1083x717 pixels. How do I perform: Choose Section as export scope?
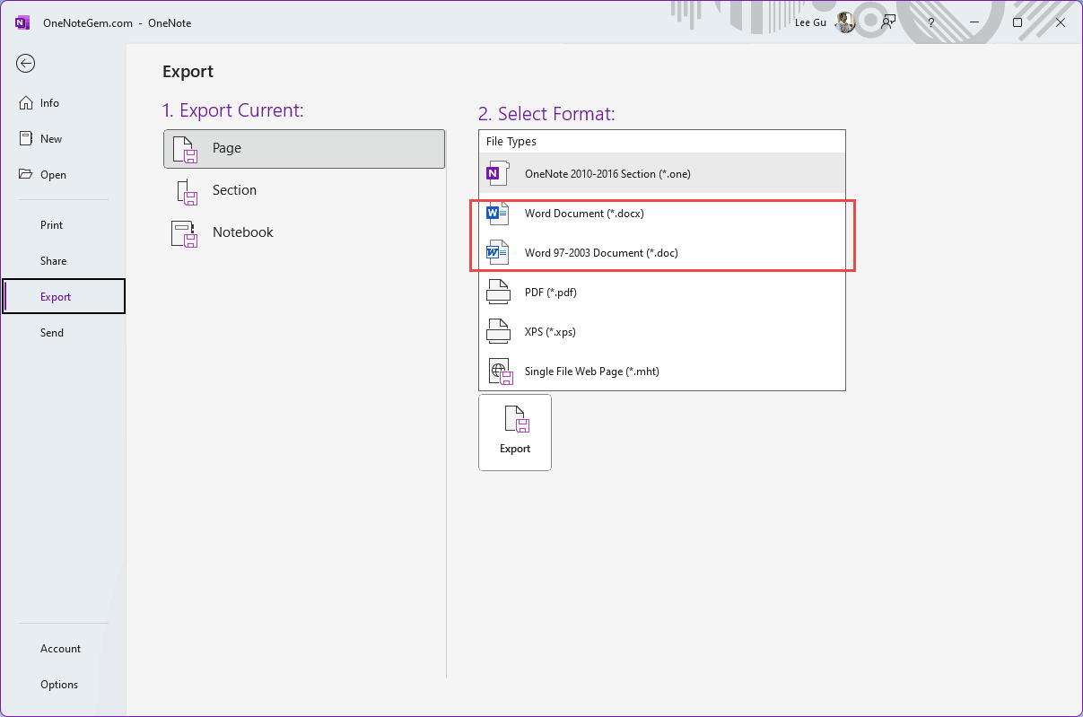click(304, 190)
